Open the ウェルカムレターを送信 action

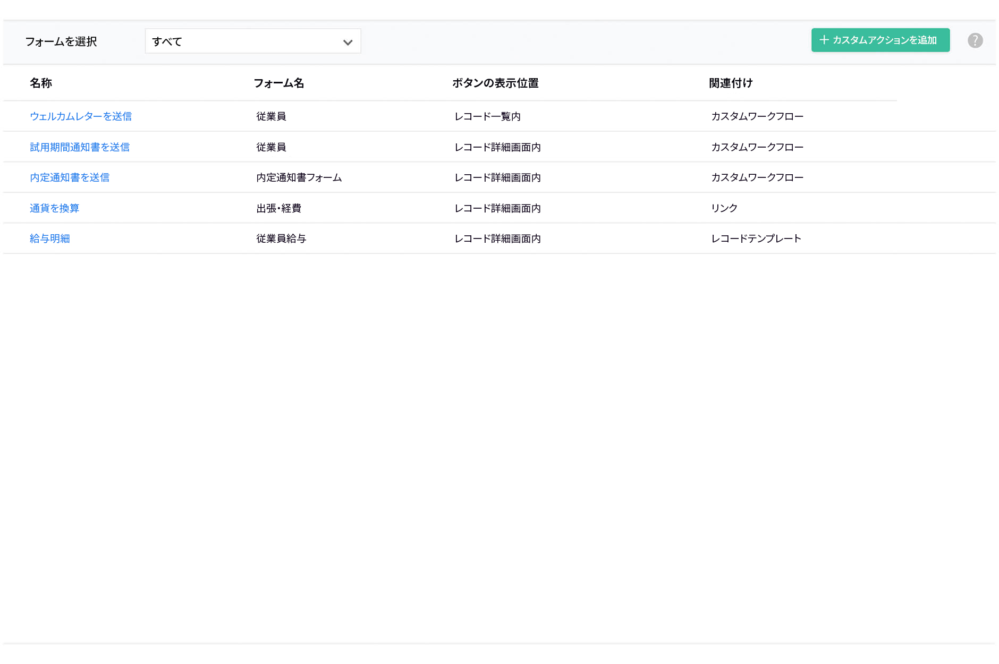click(81, 116)
